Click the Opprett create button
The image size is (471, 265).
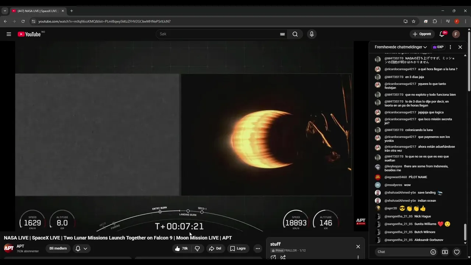(422, 34)
